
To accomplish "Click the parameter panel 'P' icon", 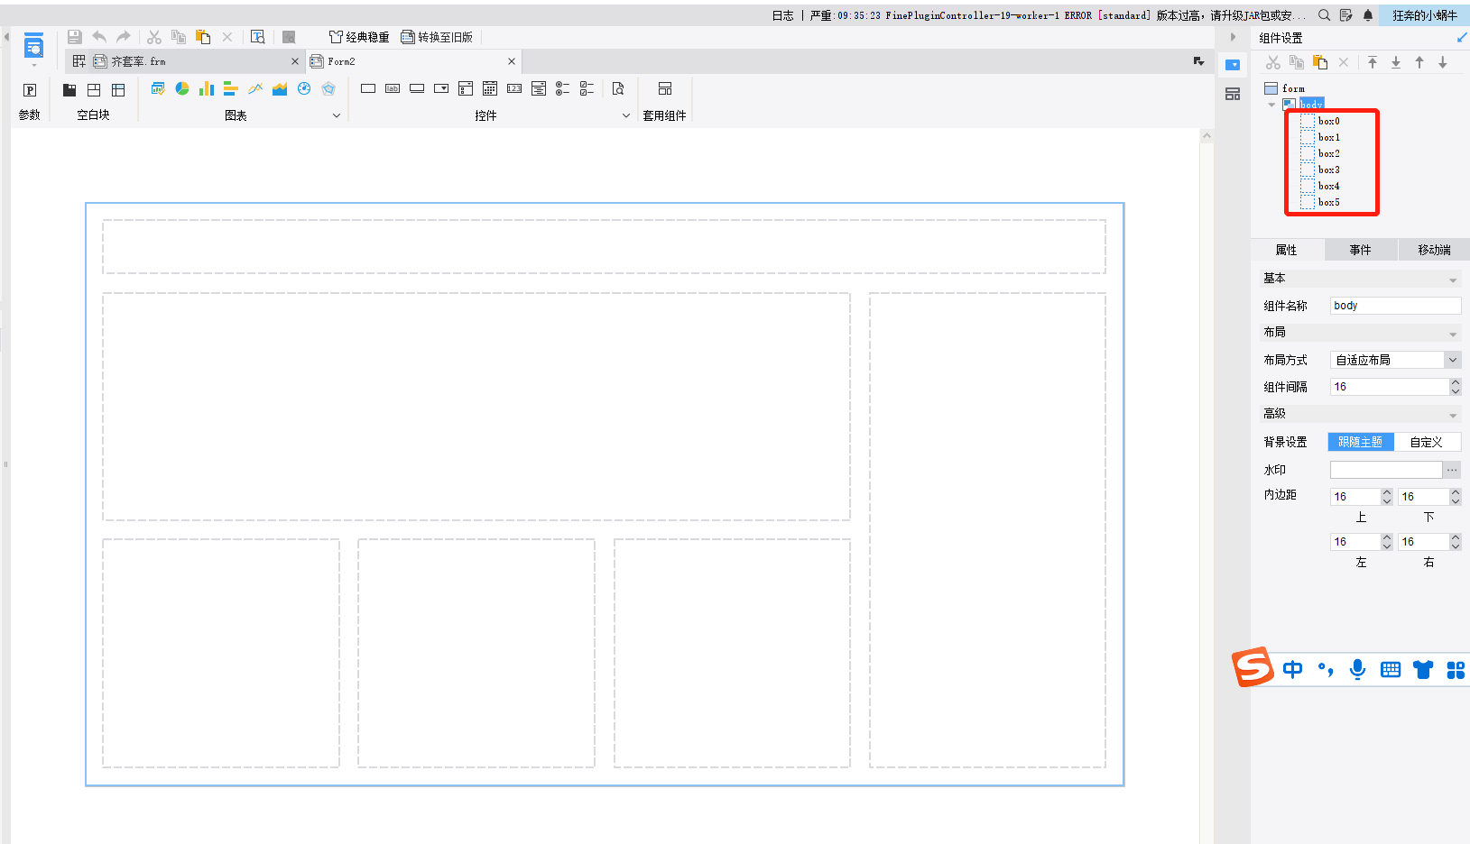I will click(30, 90).
